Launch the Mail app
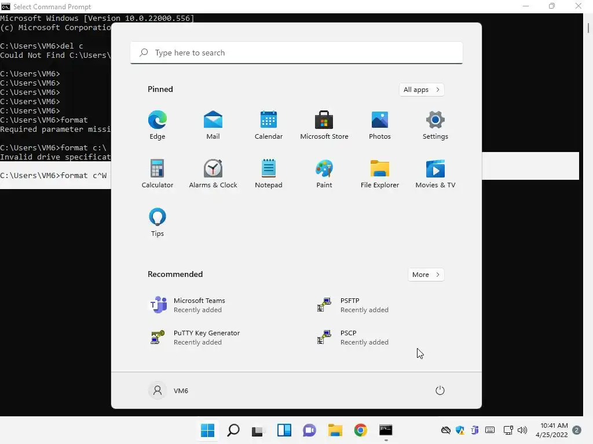Screen dimensions: 593x444 [x=213, y=125]
